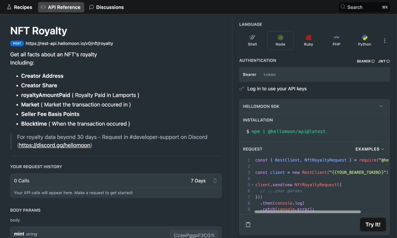The width and height of the screenshot is (397, 238).
Task: Click the Try It! button
Action: coord(373,224)
